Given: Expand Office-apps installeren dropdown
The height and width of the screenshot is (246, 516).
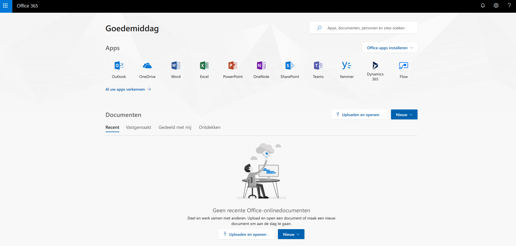Looking at the screenshot, I should (390, 48).
